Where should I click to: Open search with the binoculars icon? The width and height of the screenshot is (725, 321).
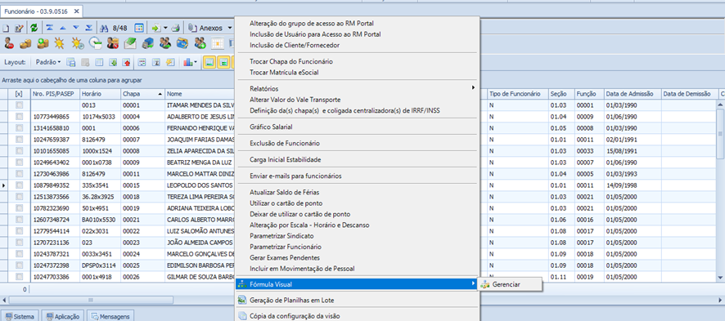105,28
